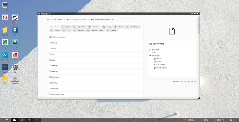Select the FFmpeg Factory folder row
The width and height of the screenshot is (239, 122).
95,94
